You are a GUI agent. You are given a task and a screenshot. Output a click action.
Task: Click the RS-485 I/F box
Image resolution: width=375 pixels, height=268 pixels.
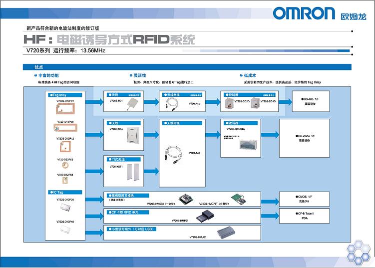click(311, 101)
